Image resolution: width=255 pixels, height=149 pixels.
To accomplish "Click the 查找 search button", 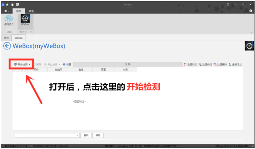I will (86, 135).
